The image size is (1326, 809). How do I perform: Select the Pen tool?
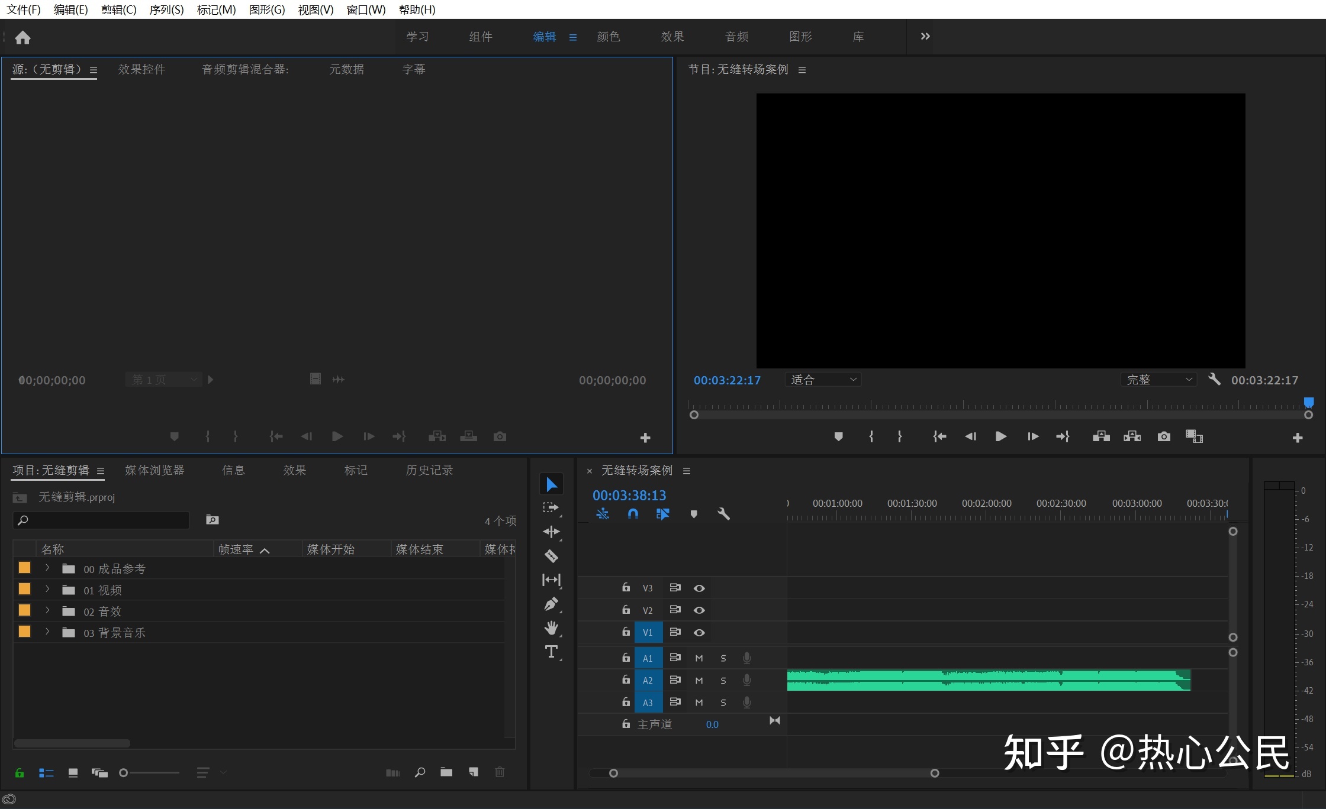(551, 604)
